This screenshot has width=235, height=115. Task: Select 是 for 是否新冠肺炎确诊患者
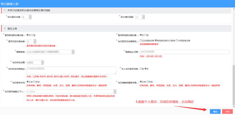pyautogui.click(x=32, y=35)
